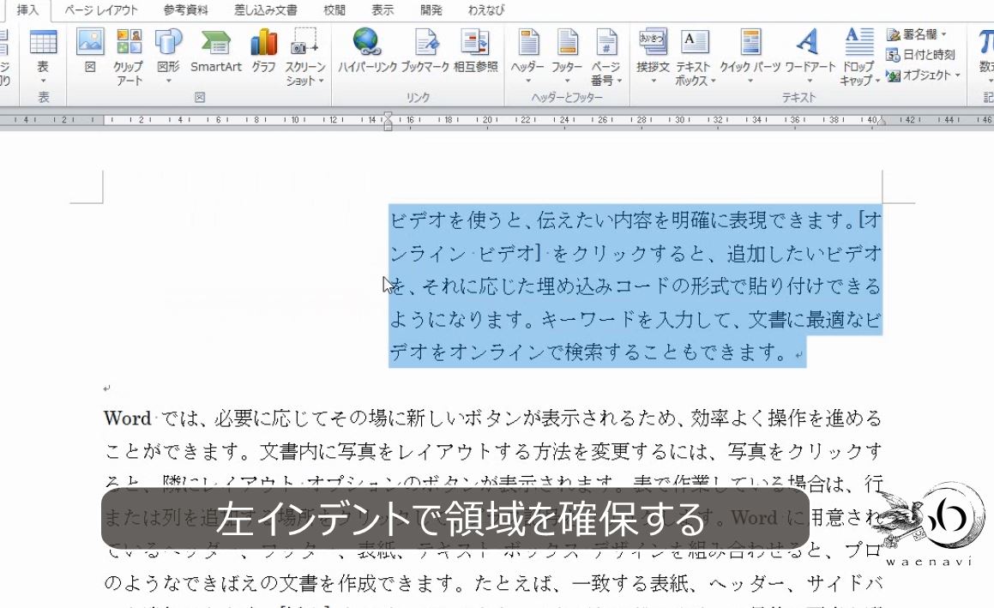Switch to the 参考資料 (References) tab

185,10
